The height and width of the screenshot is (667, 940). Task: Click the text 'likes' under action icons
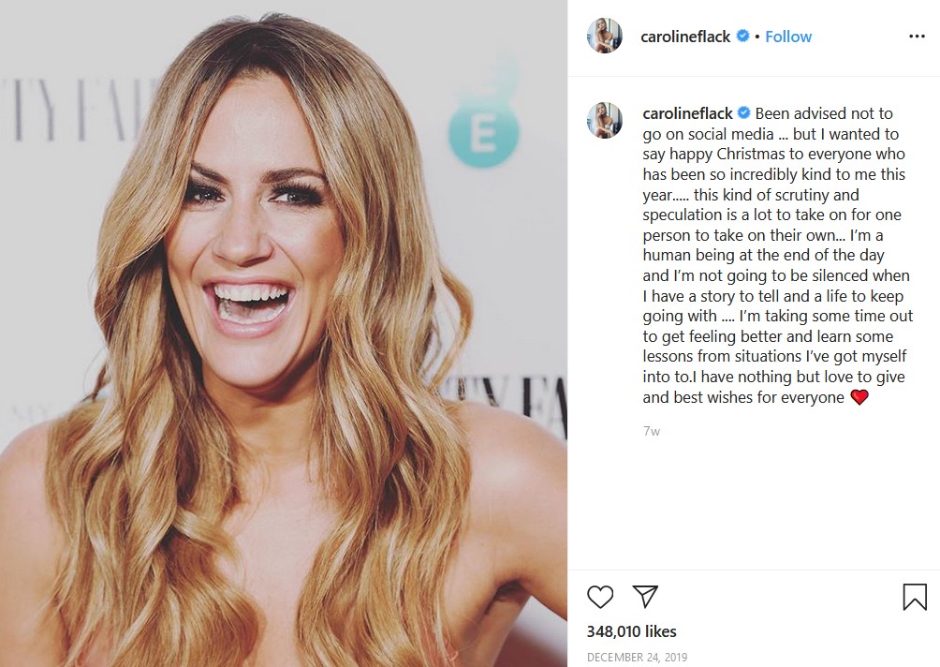pos(661,631)
